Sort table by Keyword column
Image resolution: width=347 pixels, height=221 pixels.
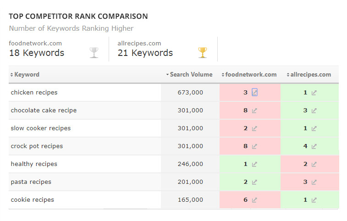point(27,74)
